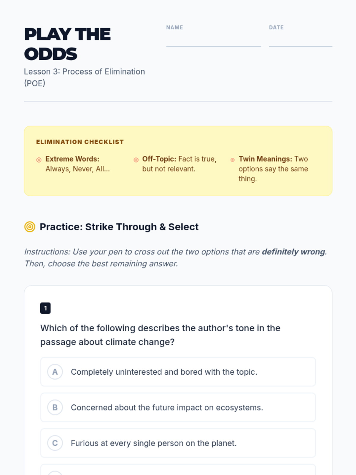Viewport: 356px width, 475px height.
Task: Select answer circle A
Action: pyautogui.click(x=55, y=372)
